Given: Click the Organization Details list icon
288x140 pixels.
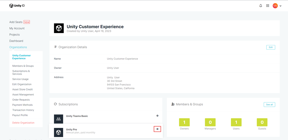Looking at the screenshot, I should click(x=55, y=47).
